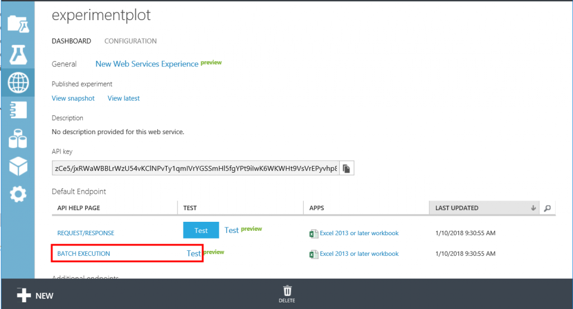573x309 pixels.
Task: Select the Web Services globe icon
Action: pyautogui.click(x=18, y=83)
